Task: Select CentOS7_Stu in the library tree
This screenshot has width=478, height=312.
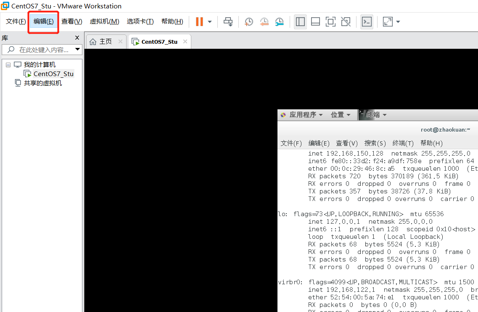Action: (x=53, y=74)
